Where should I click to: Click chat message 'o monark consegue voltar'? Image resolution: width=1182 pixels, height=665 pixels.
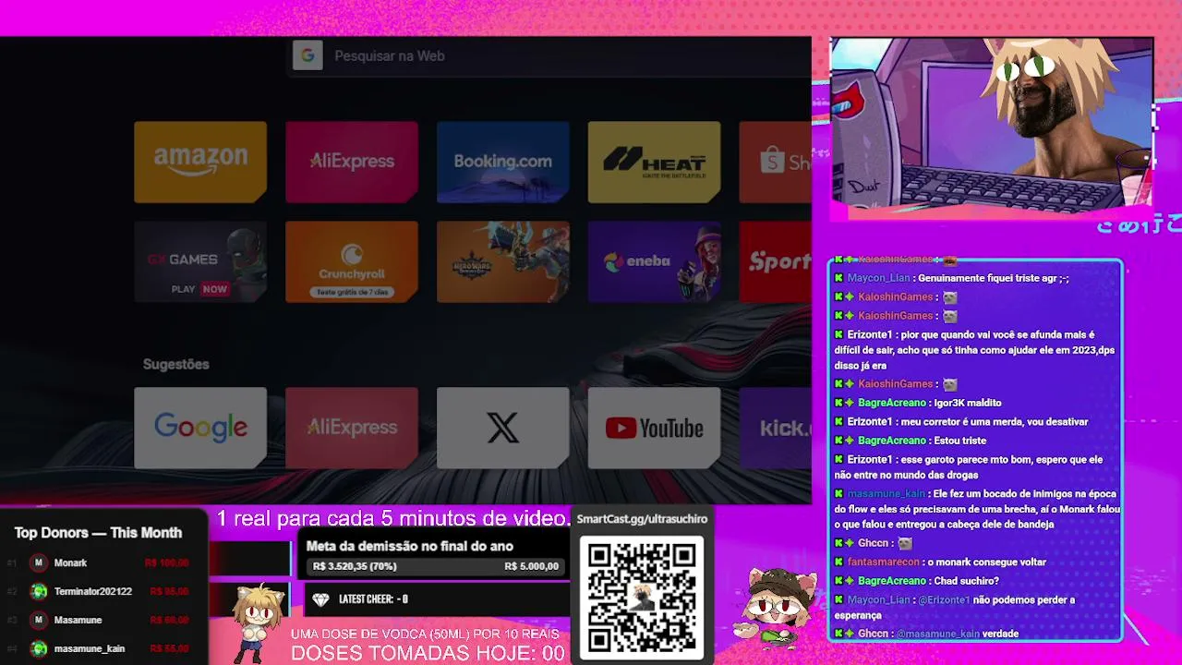point(987,562)
